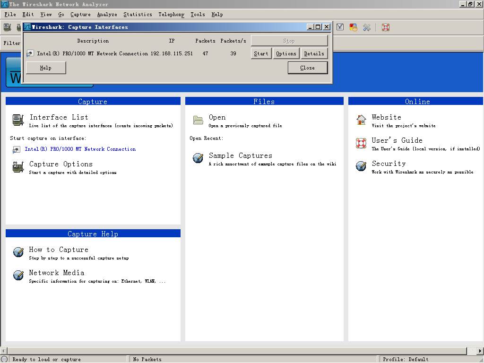
Task: Click the scrollbar right arrow
Action: point(480,351)
